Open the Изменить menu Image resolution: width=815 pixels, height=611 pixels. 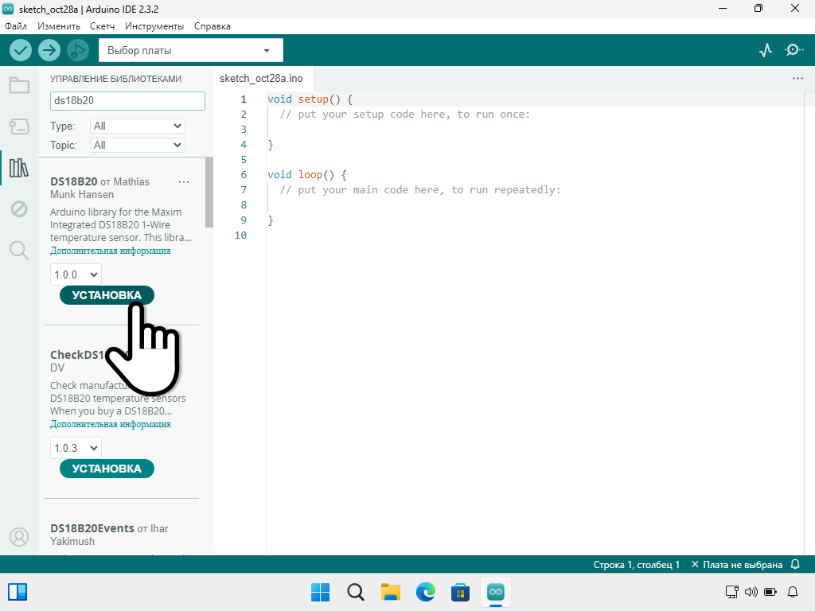(59, 26)
